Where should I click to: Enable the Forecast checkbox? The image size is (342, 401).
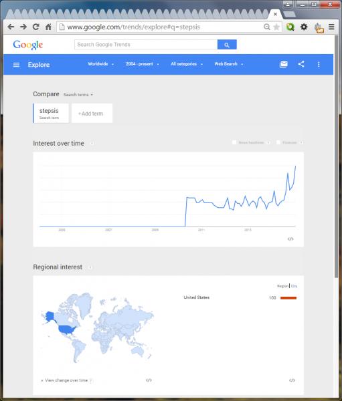pyautogui.click(x=278, y=142)
